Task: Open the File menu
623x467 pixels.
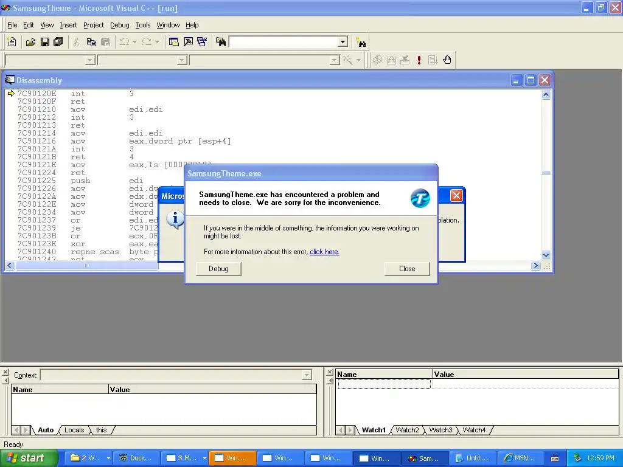Action: [12, 25]
